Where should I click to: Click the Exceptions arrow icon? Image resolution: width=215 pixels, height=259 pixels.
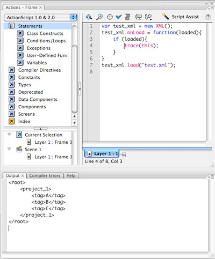pyautogui.click(x=20, y=48)
